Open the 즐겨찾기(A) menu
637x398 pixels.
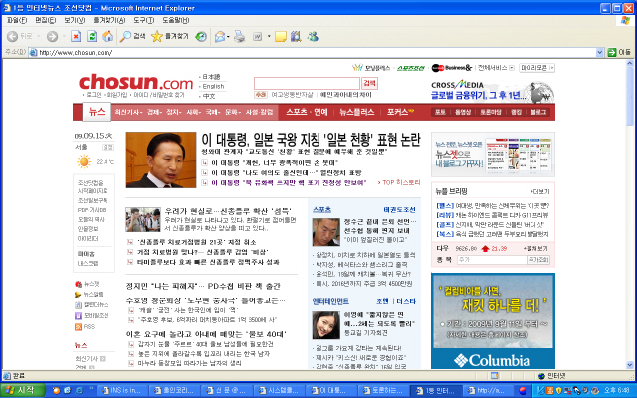coord(108,20)
